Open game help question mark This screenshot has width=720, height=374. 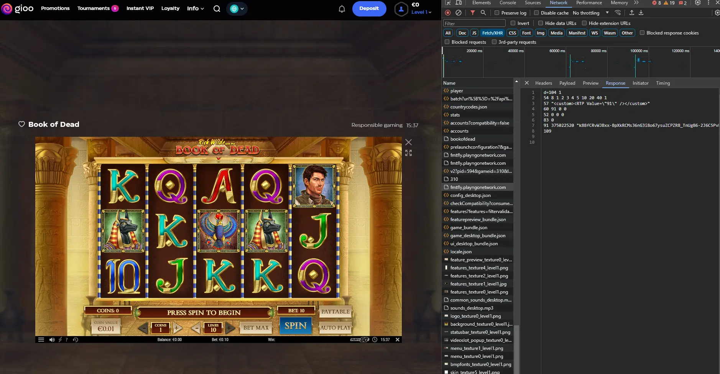(67, 340)
